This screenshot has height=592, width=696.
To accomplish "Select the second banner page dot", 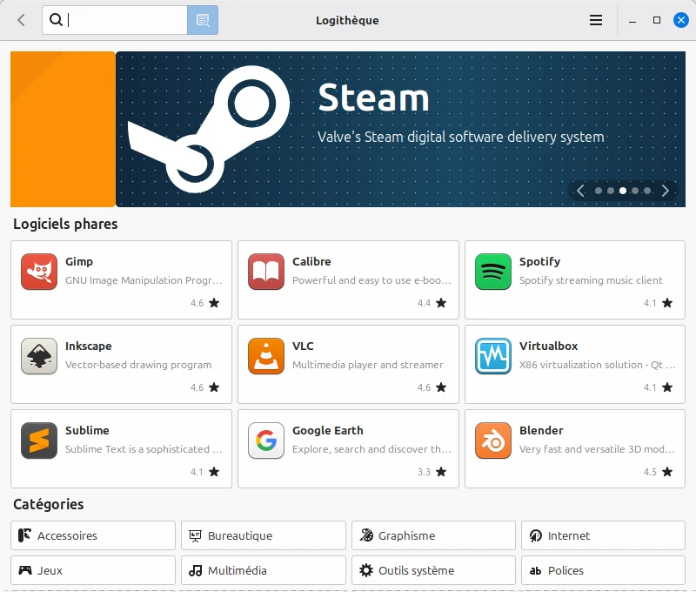I will [x=611, y=191].
